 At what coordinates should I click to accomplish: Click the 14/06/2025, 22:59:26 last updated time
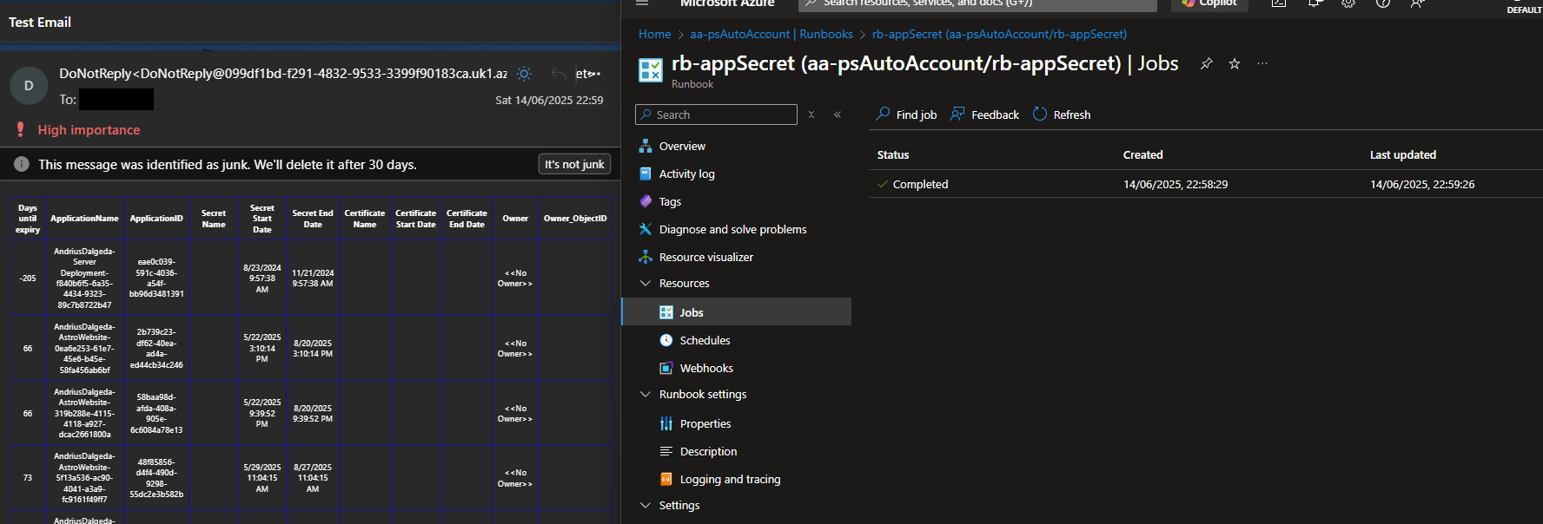(x=1422, y=184)
